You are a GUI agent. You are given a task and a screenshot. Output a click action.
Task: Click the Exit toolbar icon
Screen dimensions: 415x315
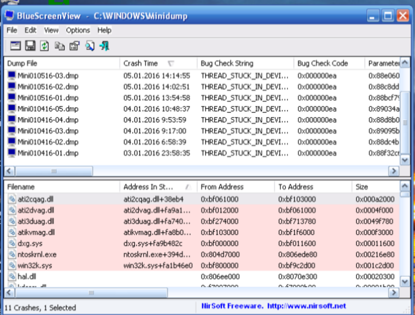pos(104,46)
